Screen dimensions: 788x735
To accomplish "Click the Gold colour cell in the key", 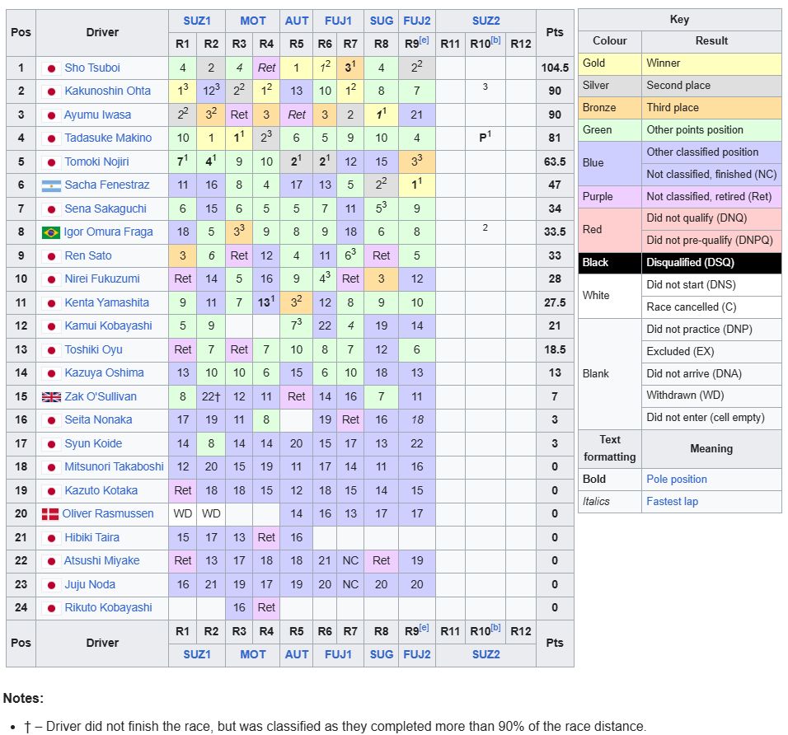I will click(x=609, y=63).
